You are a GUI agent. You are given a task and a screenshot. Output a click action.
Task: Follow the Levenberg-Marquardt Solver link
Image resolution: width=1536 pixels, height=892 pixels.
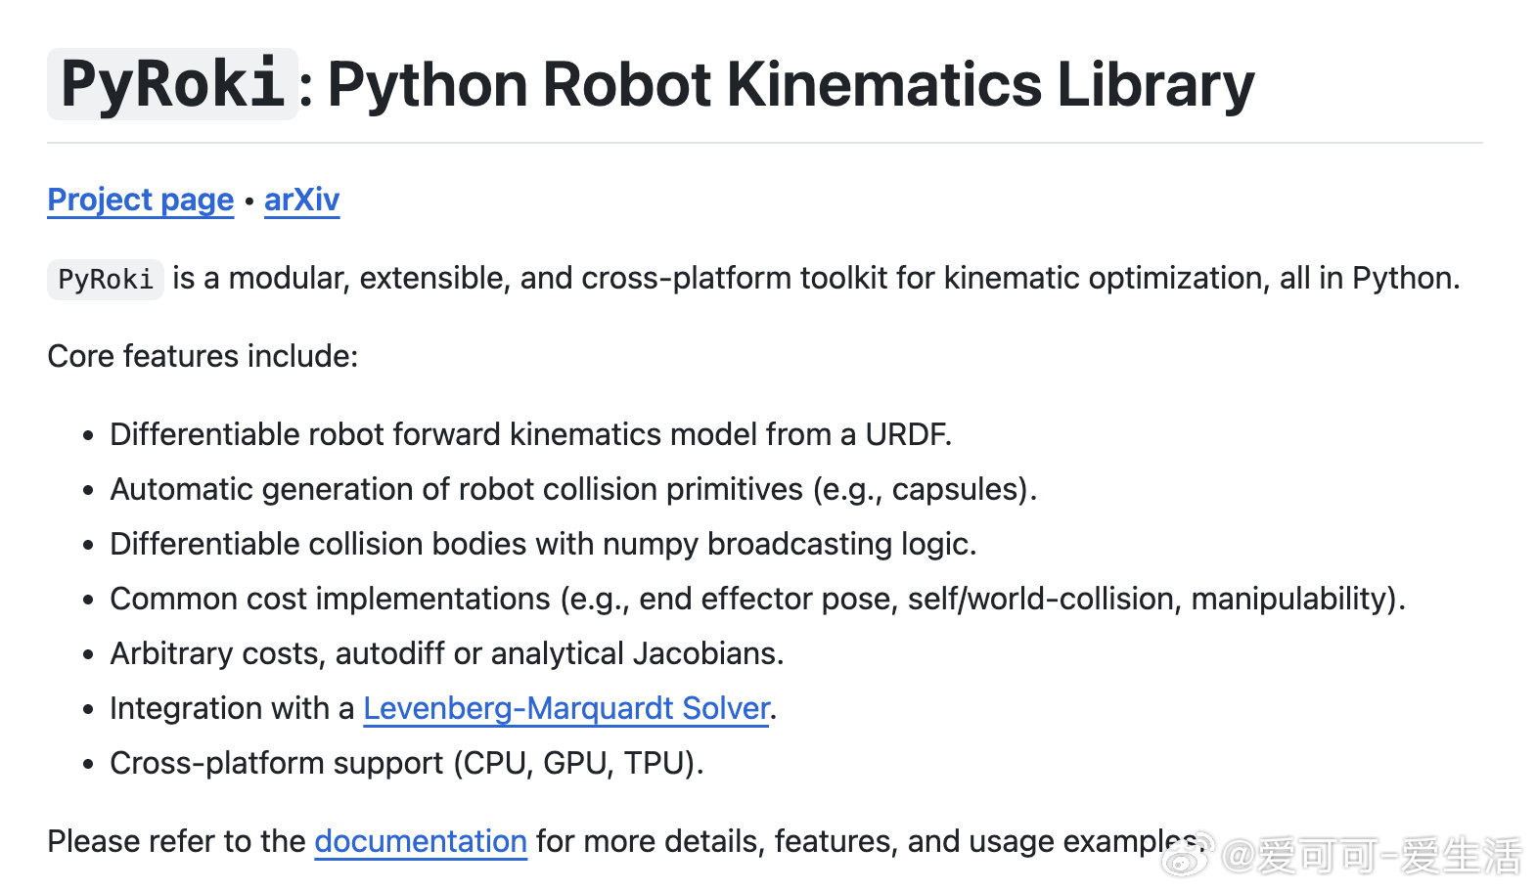[566, 708]
